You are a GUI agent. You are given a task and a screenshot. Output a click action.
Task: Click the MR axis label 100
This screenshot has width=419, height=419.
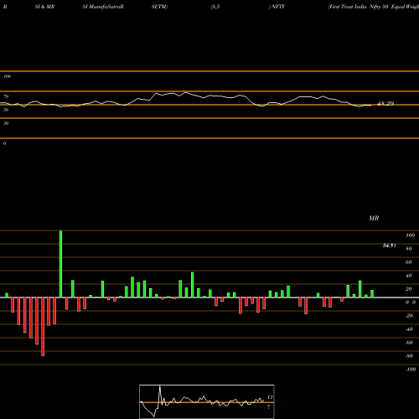pos(411,235)
